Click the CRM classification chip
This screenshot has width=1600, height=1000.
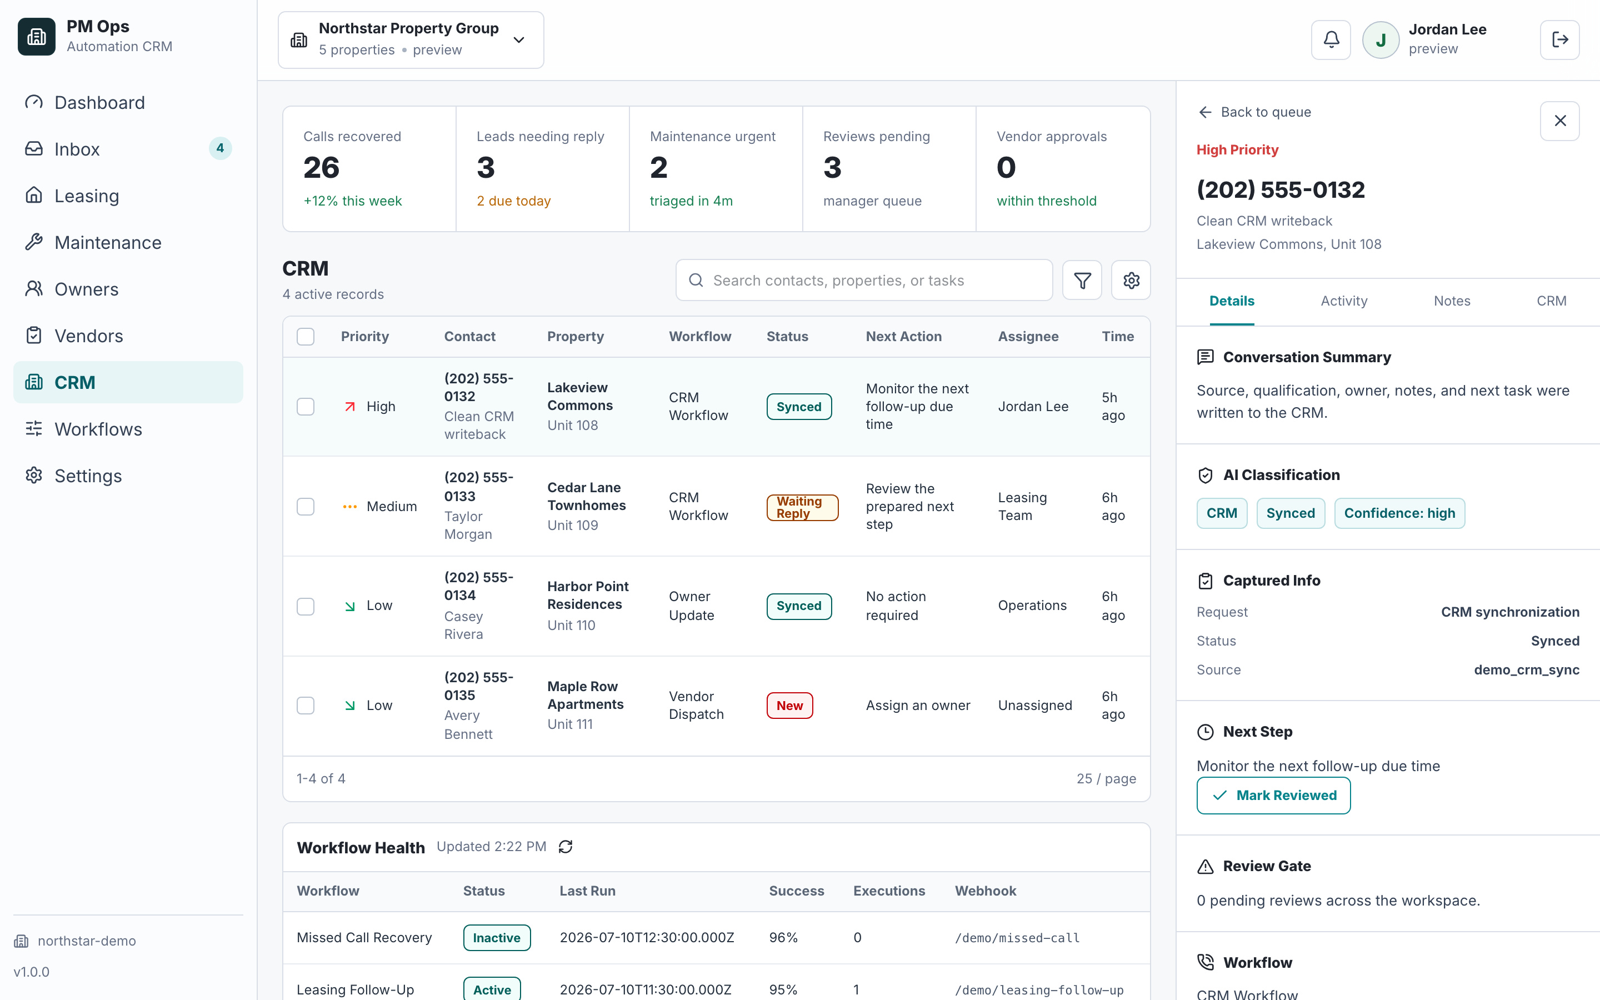[x=1221, y=513]
